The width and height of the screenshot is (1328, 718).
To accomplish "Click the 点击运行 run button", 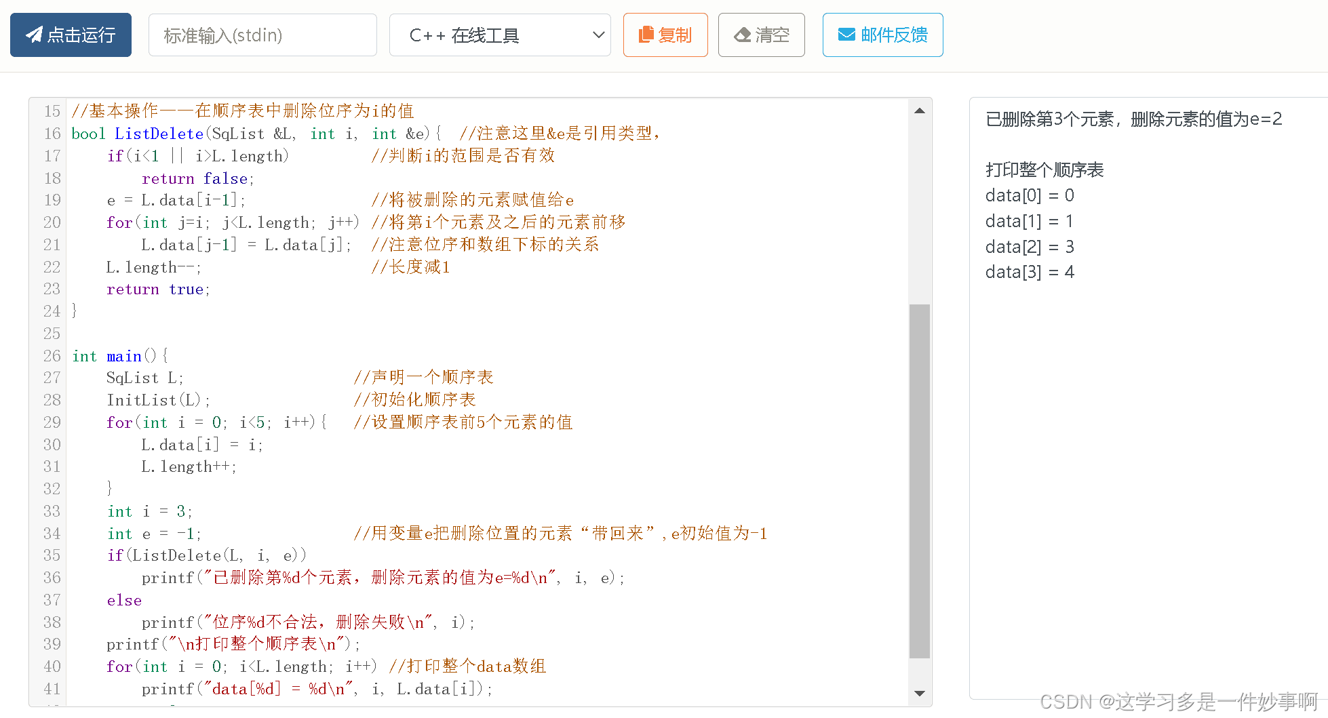I will point(71,35).
